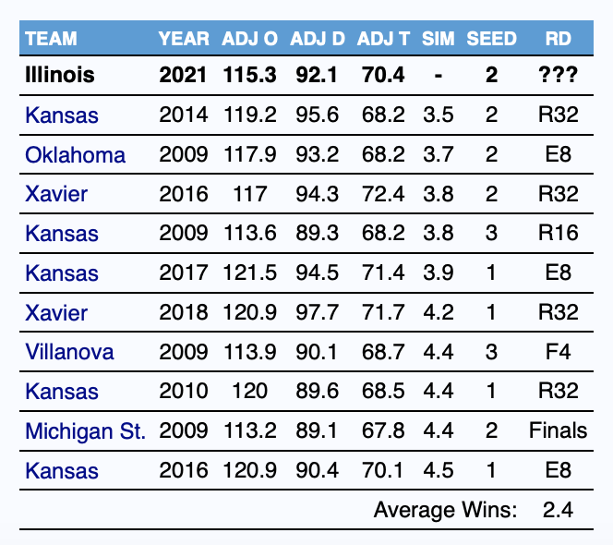Select the ADJ O column header

click(250, 39)
